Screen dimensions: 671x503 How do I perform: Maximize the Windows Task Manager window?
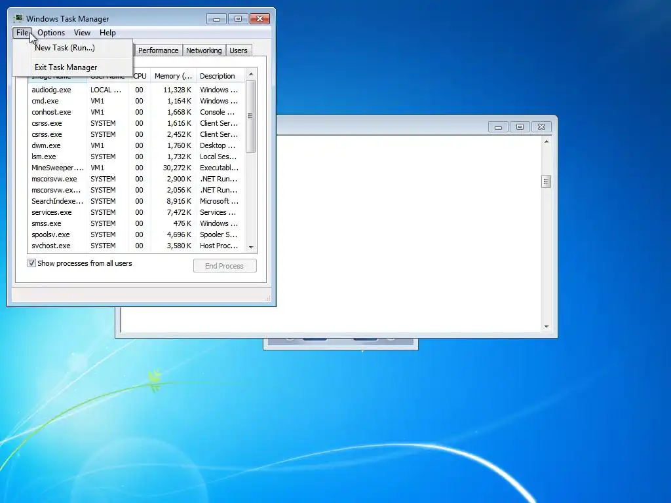coord(238,19)
